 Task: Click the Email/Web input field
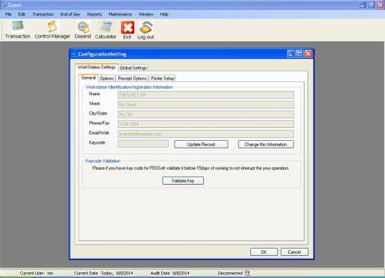click(x=206, y=134)
